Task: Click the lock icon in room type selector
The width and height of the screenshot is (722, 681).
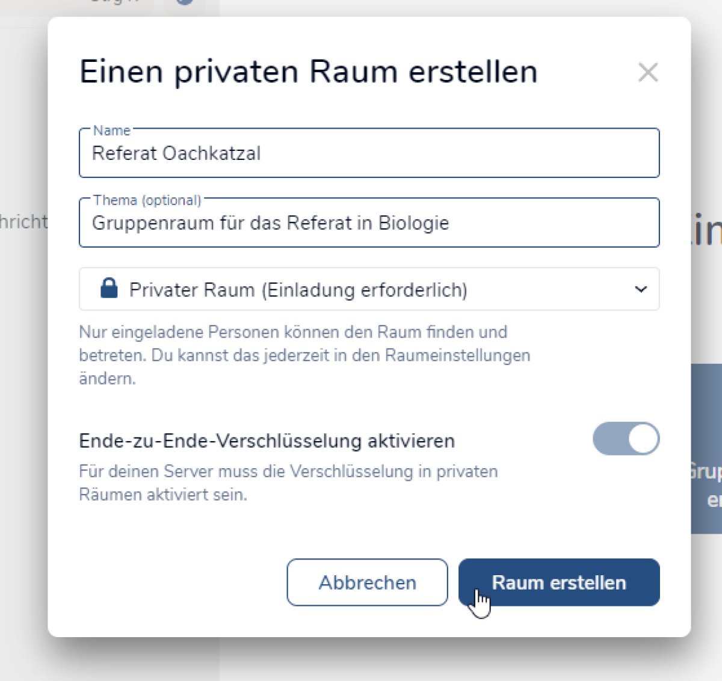Action: pyautogui.click(x=109, y=289)
